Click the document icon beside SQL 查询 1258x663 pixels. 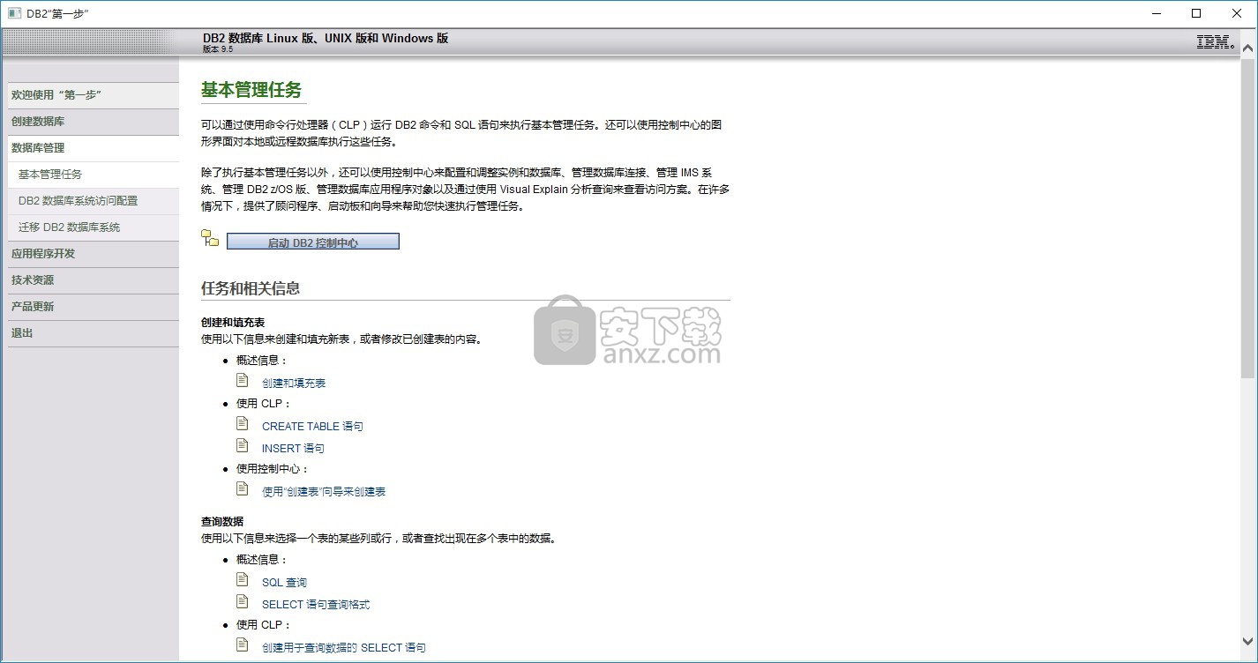[x=242, y=579]
